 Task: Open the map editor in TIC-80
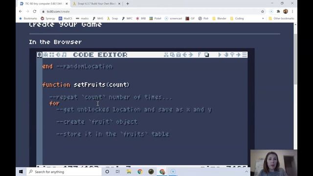(x=52, y=55)
